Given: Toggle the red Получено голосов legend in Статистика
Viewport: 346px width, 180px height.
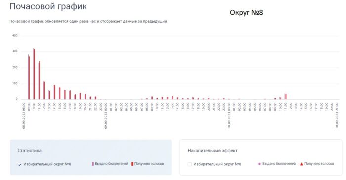Looking at the screenshot, I should 148,164.
